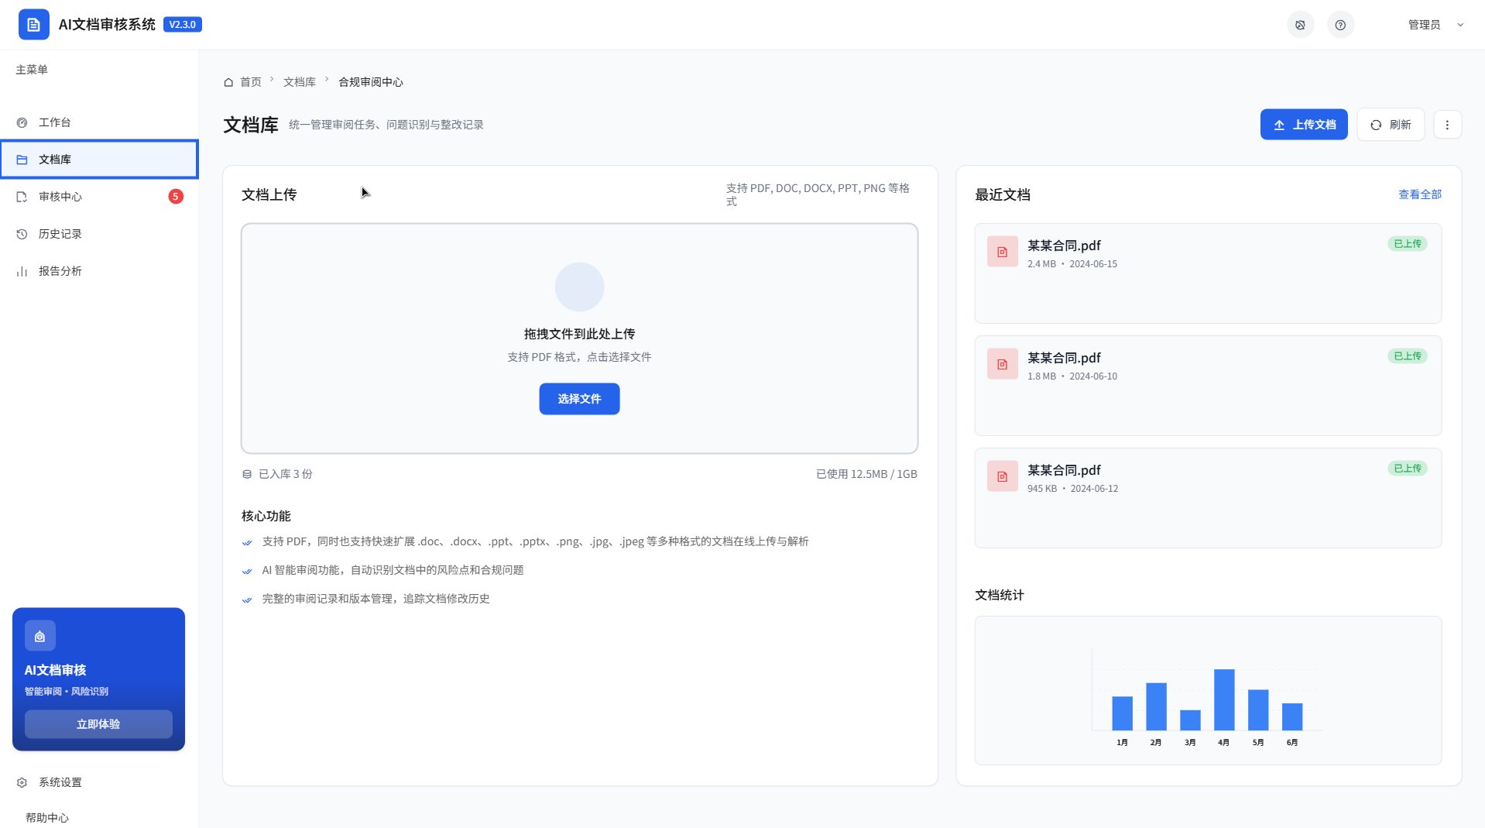Click 已上传 tag on the 2024-06-15 file
Viewport: 1485px width, 828px height.
[1408, 244]
